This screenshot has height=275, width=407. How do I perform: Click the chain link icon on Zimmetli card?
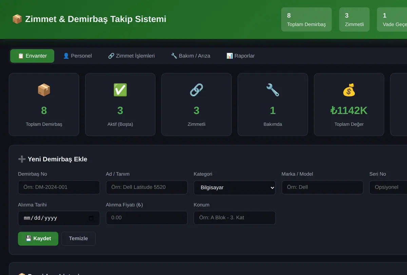[x=196, y=90]
